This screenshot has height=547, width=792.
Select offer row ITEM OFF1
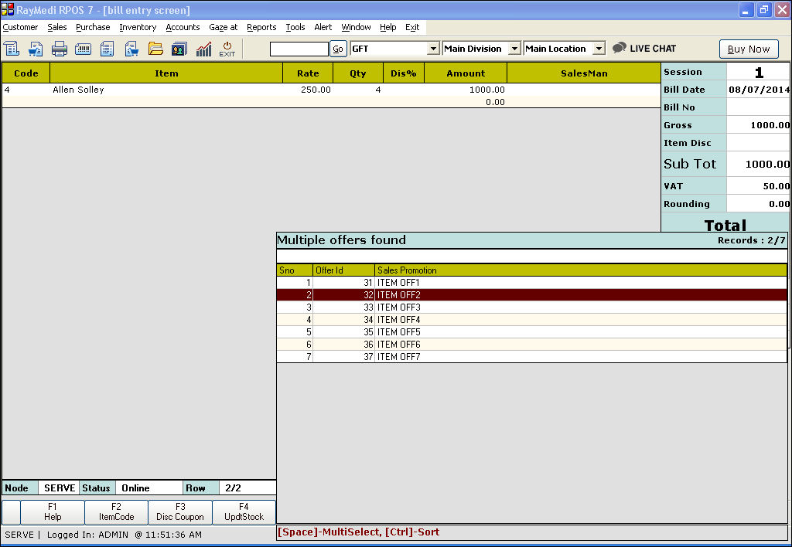(532, 283)
